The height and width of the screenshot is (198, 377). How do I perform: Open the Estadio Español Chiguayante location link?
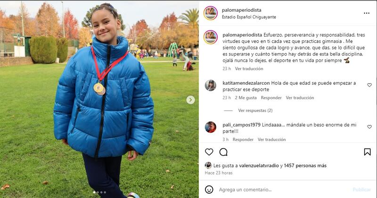pyautogui.click(x=249, y=17)
